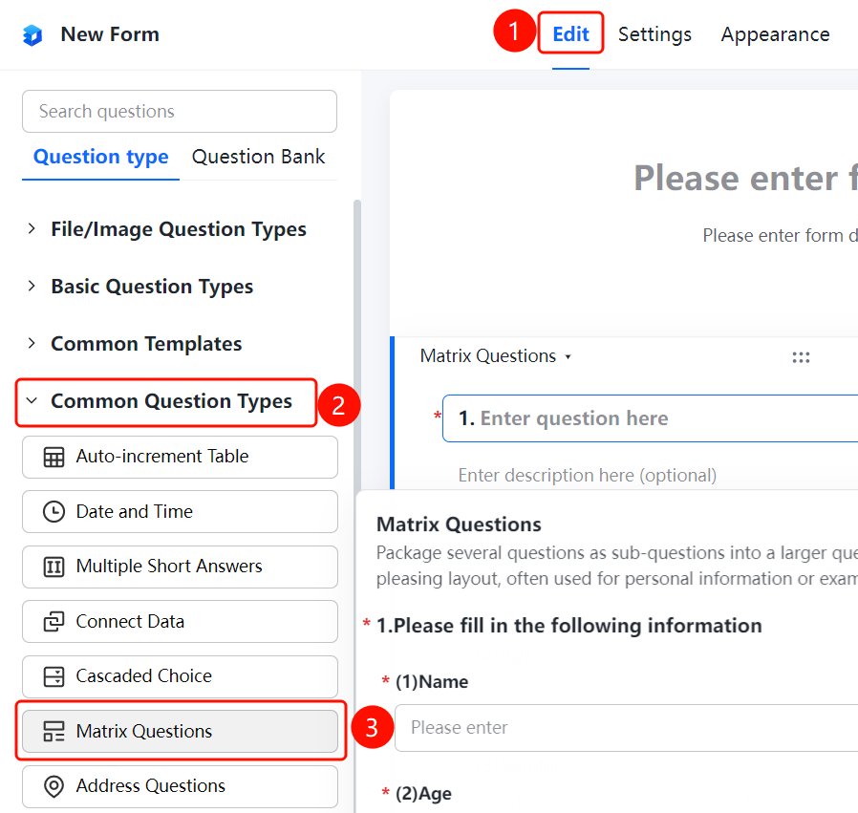Click the Auto-increment Table grid icon
Image resolution: width=858 pixels, height=813 pixels.
[x=54, y=457]
